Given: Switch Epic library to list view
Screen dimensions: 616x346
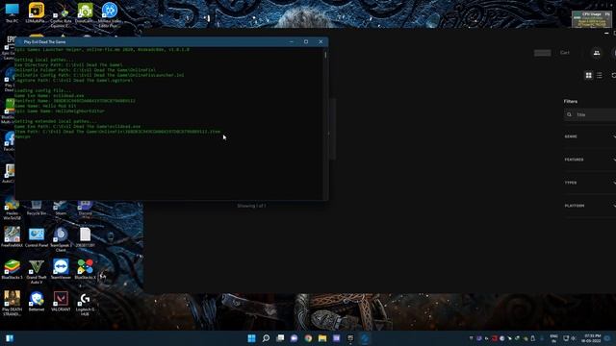Looking at the screenshot, I should click(599, 75).
